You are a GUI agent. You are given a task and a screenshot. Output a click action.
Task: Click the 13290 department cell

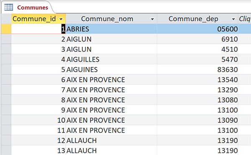(x=197, y=90)
